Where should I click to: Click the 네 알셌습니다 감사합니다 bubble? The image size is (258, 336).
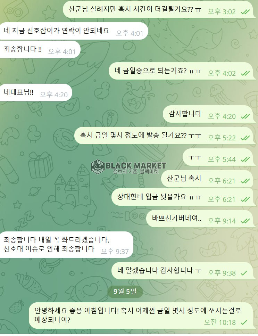[183, 271]
